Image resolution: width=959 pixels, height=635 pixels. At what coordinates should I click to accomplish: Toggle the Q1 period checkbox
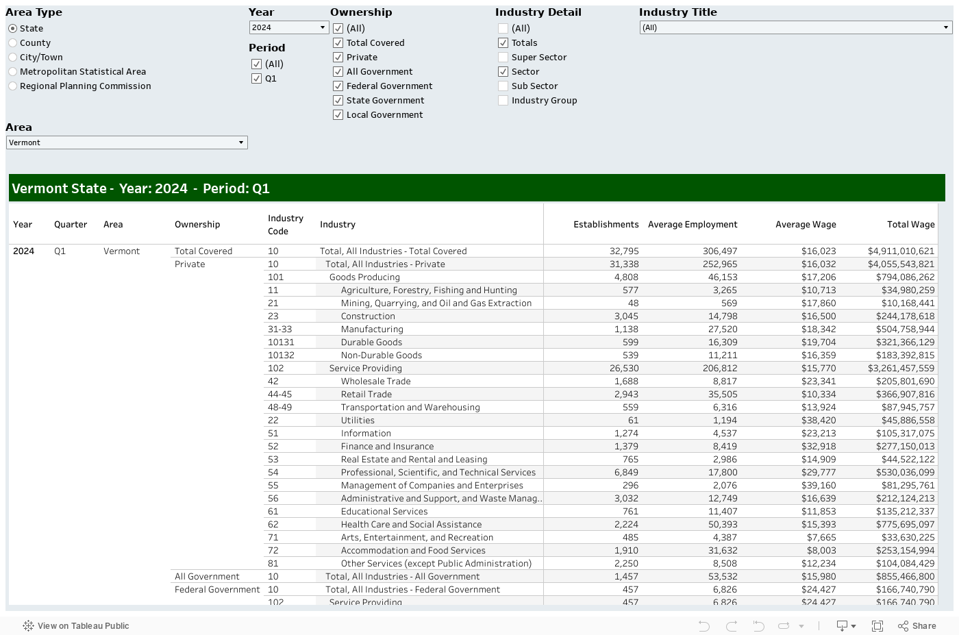[257, 78]
